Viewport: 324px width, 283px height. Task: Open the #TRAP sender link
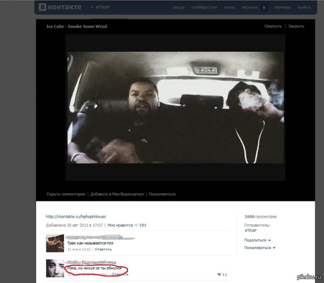[251, 230]
